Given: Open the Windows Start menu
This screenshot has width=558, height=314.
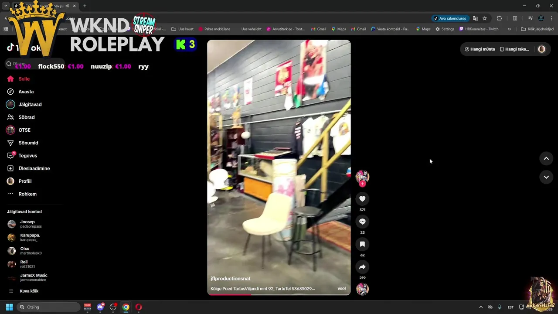Looking at the screenshot, I should [x=9, y=307].
